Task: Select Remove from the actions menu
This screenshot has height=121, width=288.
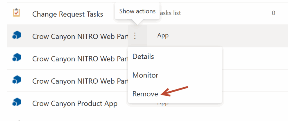Action: tap(145, 94)
